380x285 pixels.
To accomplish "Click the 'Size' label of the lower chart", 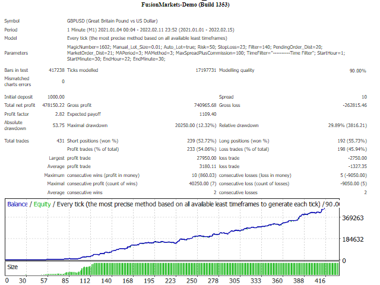I will tap(12, 267).
